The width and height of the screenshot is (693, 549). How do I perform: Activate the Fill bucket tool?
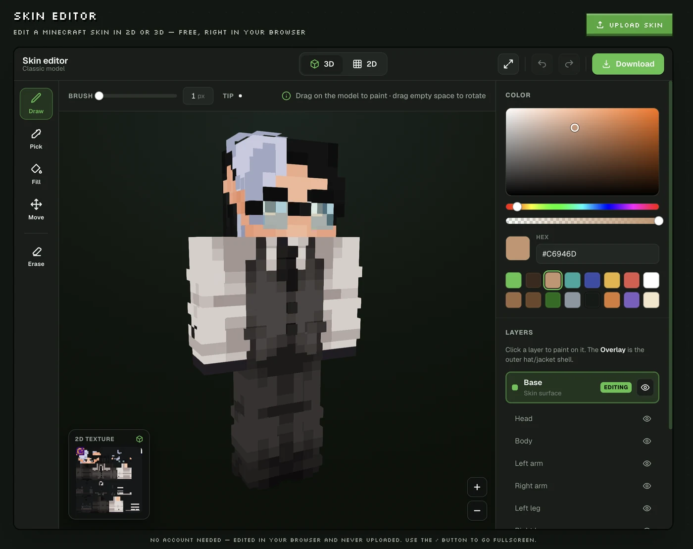point(36,174)
